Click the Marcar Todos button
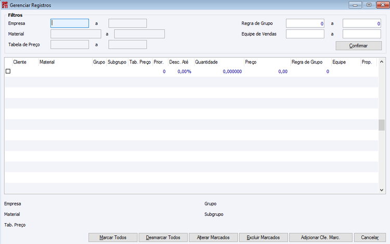This screenshot has height=244, width=390. tap(113, 238)
